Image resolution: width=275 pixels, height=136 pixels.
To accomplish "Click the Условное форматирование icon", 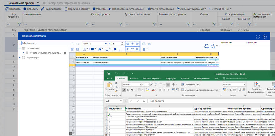I will pos(257,85).
